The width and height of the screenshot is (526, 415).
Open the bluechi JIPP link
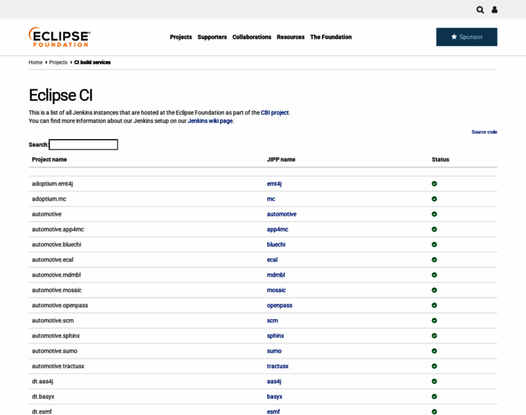pyautogui.click(x=276, y=244)
